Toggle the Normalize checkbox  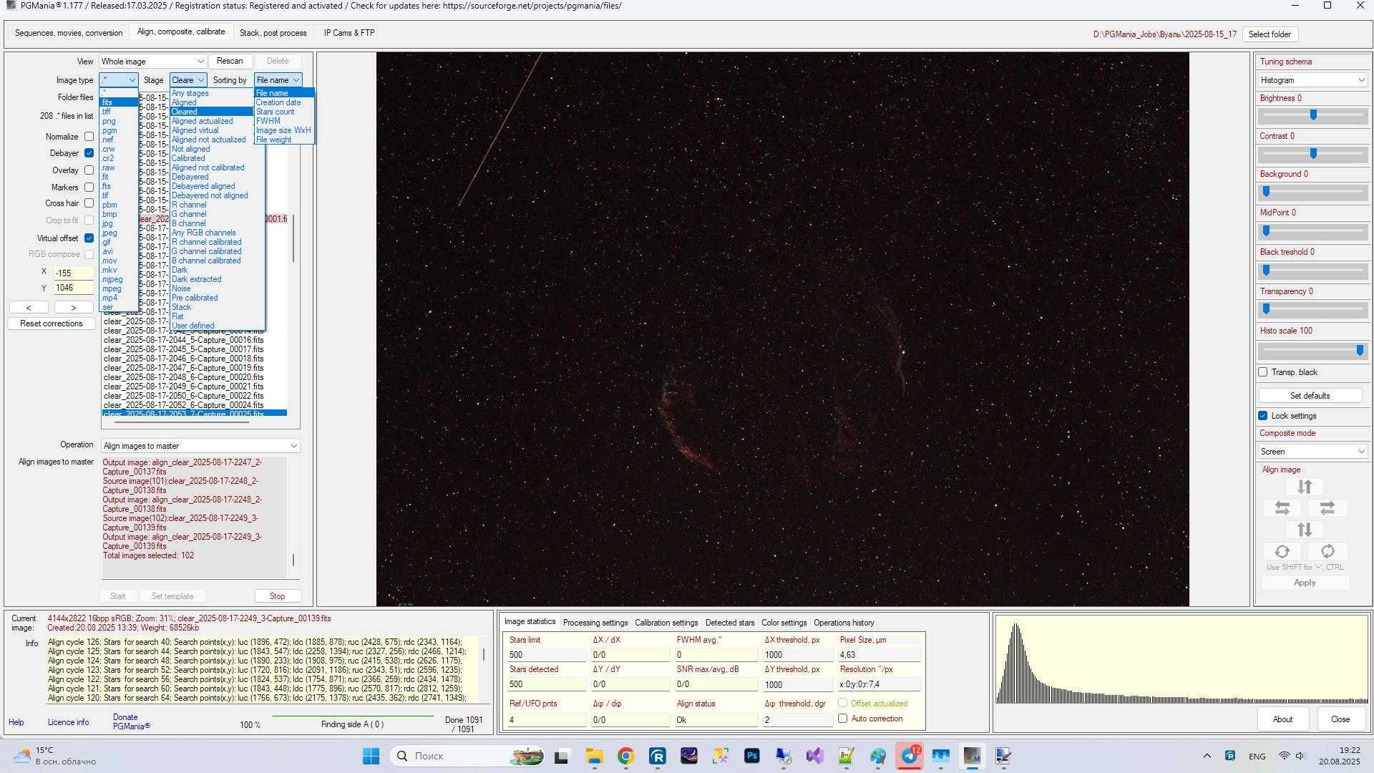coord(89,137)
